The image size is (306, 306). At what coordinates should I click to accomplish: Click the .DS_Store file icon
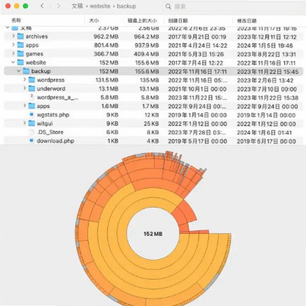[x=31, y=132]
